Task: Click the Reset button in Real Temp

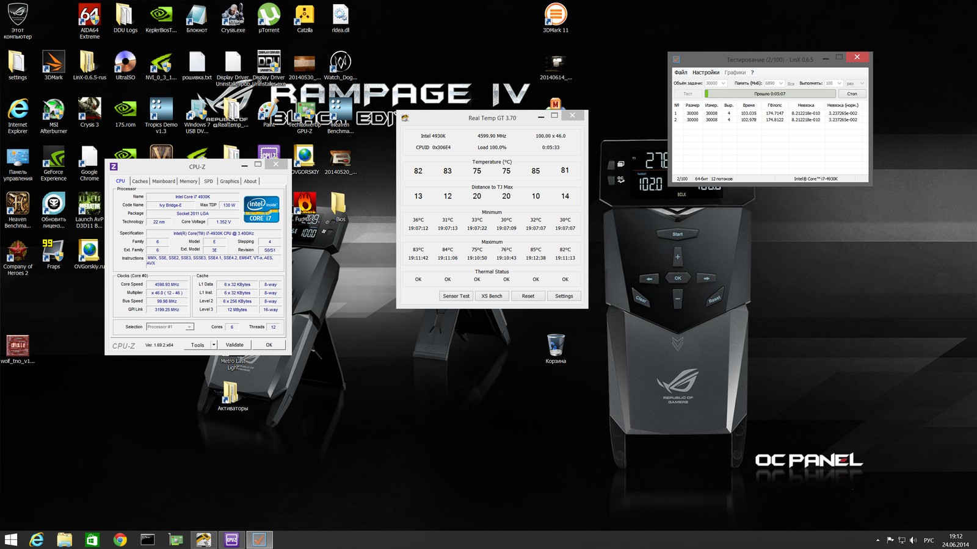Action: 528,296
